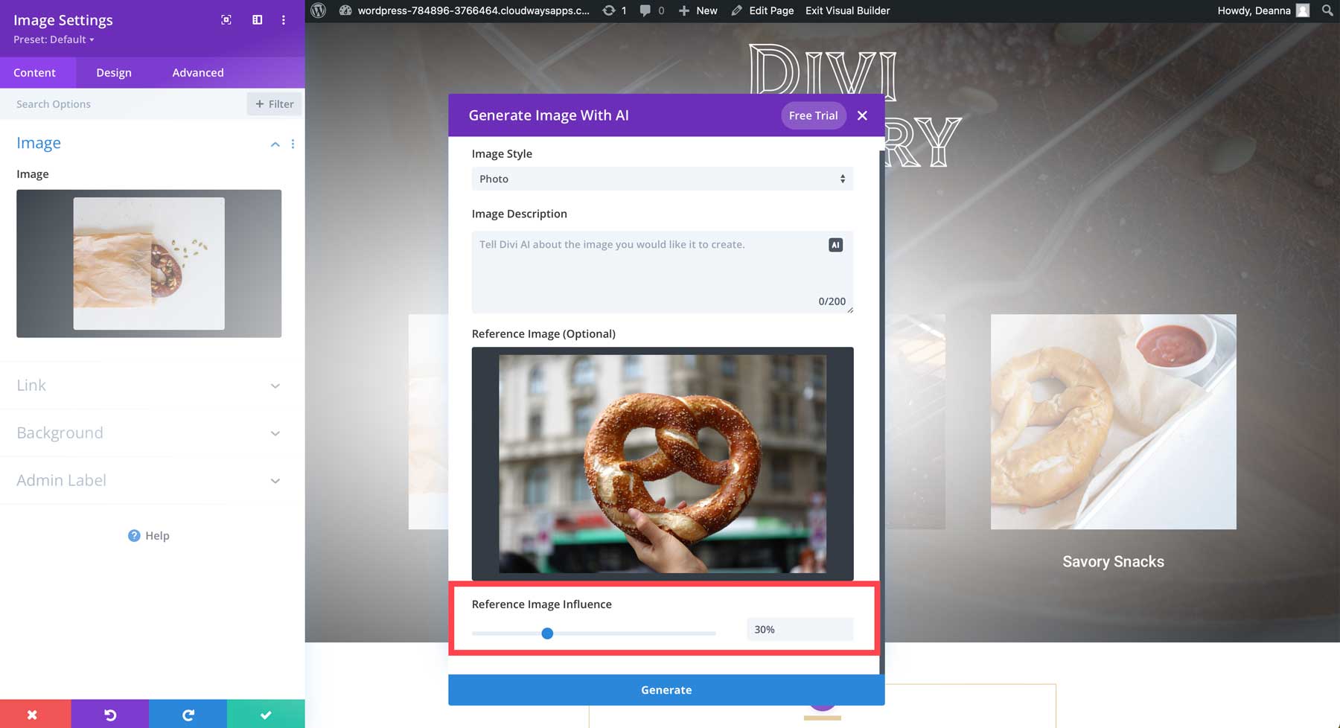Viewport: 1340px width, 728px height.
Task: Click Exit Visual Builder
Action: pyautogui.click(x=848, y=10)
